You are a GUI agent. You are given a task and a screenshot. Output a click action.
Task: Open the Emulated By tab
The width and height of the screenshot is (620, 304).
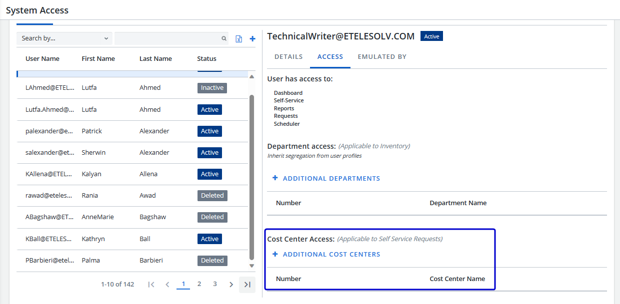coord(382,57)
